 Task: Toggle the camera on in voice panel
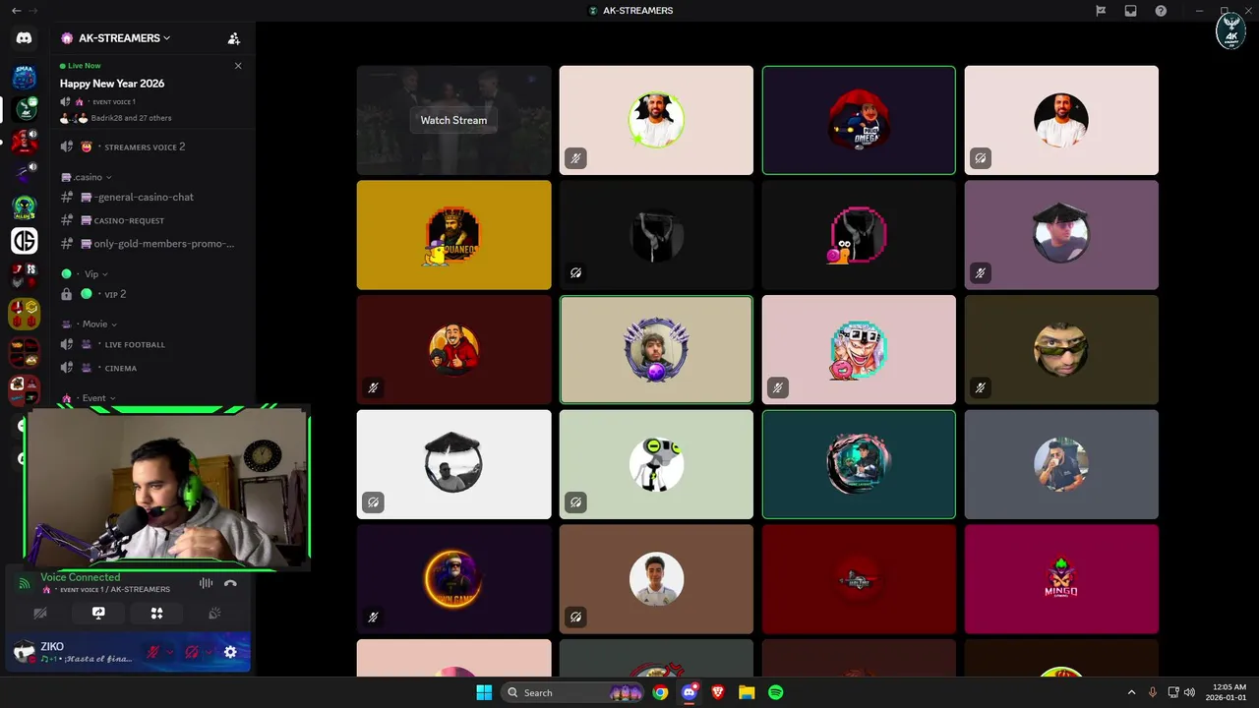(x=40, y=613)
